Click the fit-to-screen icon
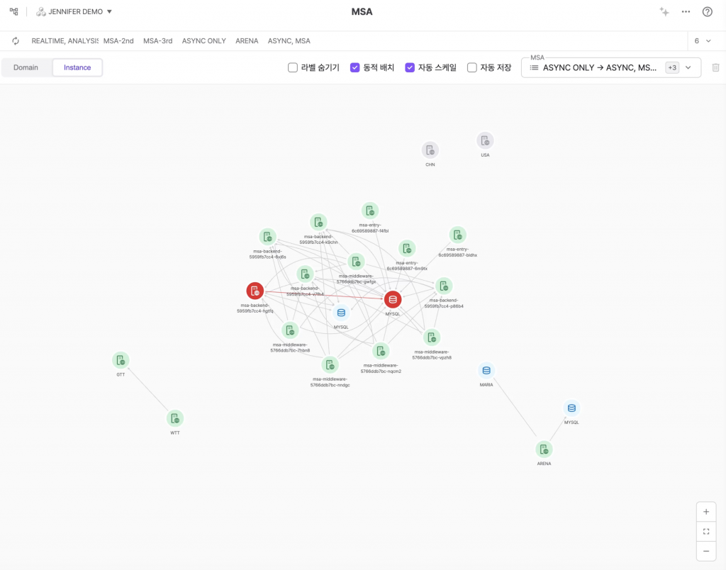The width and height of the screenshot is (726, 570). [x=706, y=531]
